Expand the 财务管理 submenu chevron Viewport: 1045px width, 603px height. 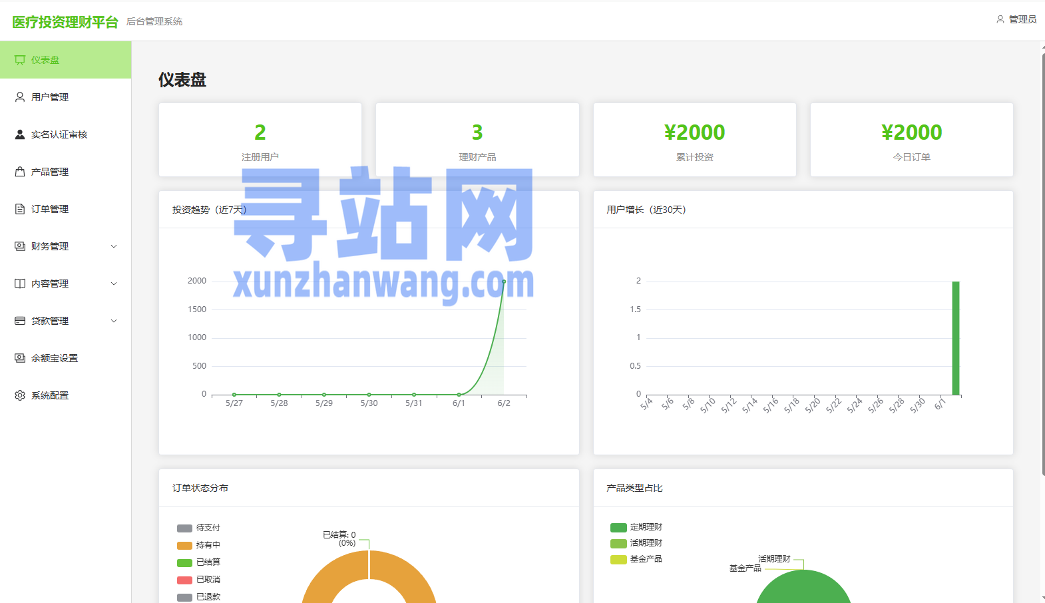click(114, 246)
